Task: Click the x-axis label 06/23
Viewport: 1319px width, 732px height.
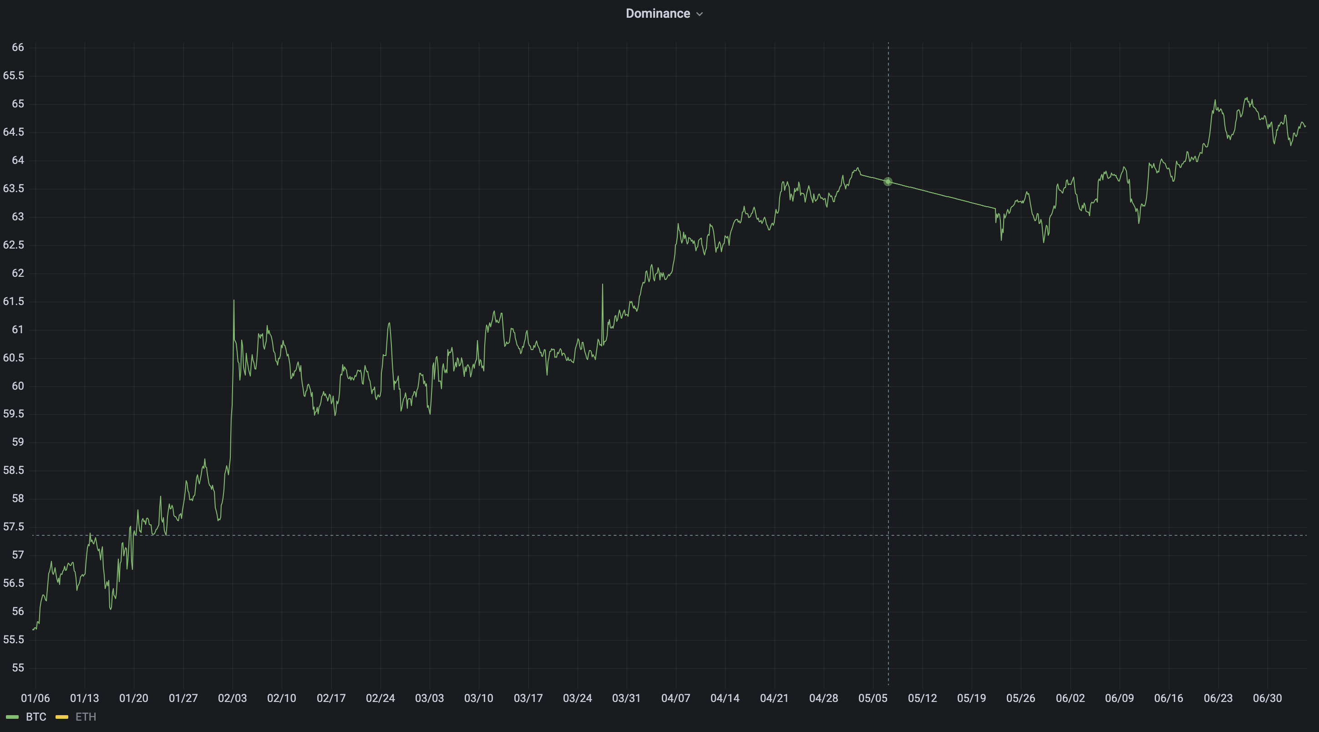Action: [1219, 698]
